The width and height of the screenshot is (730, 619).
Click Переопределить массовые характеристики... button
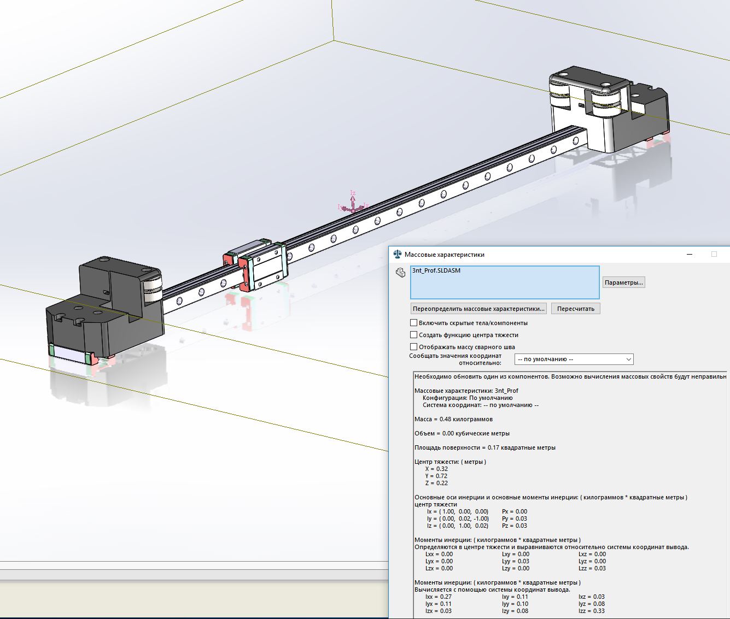click(x=478, y=309)
